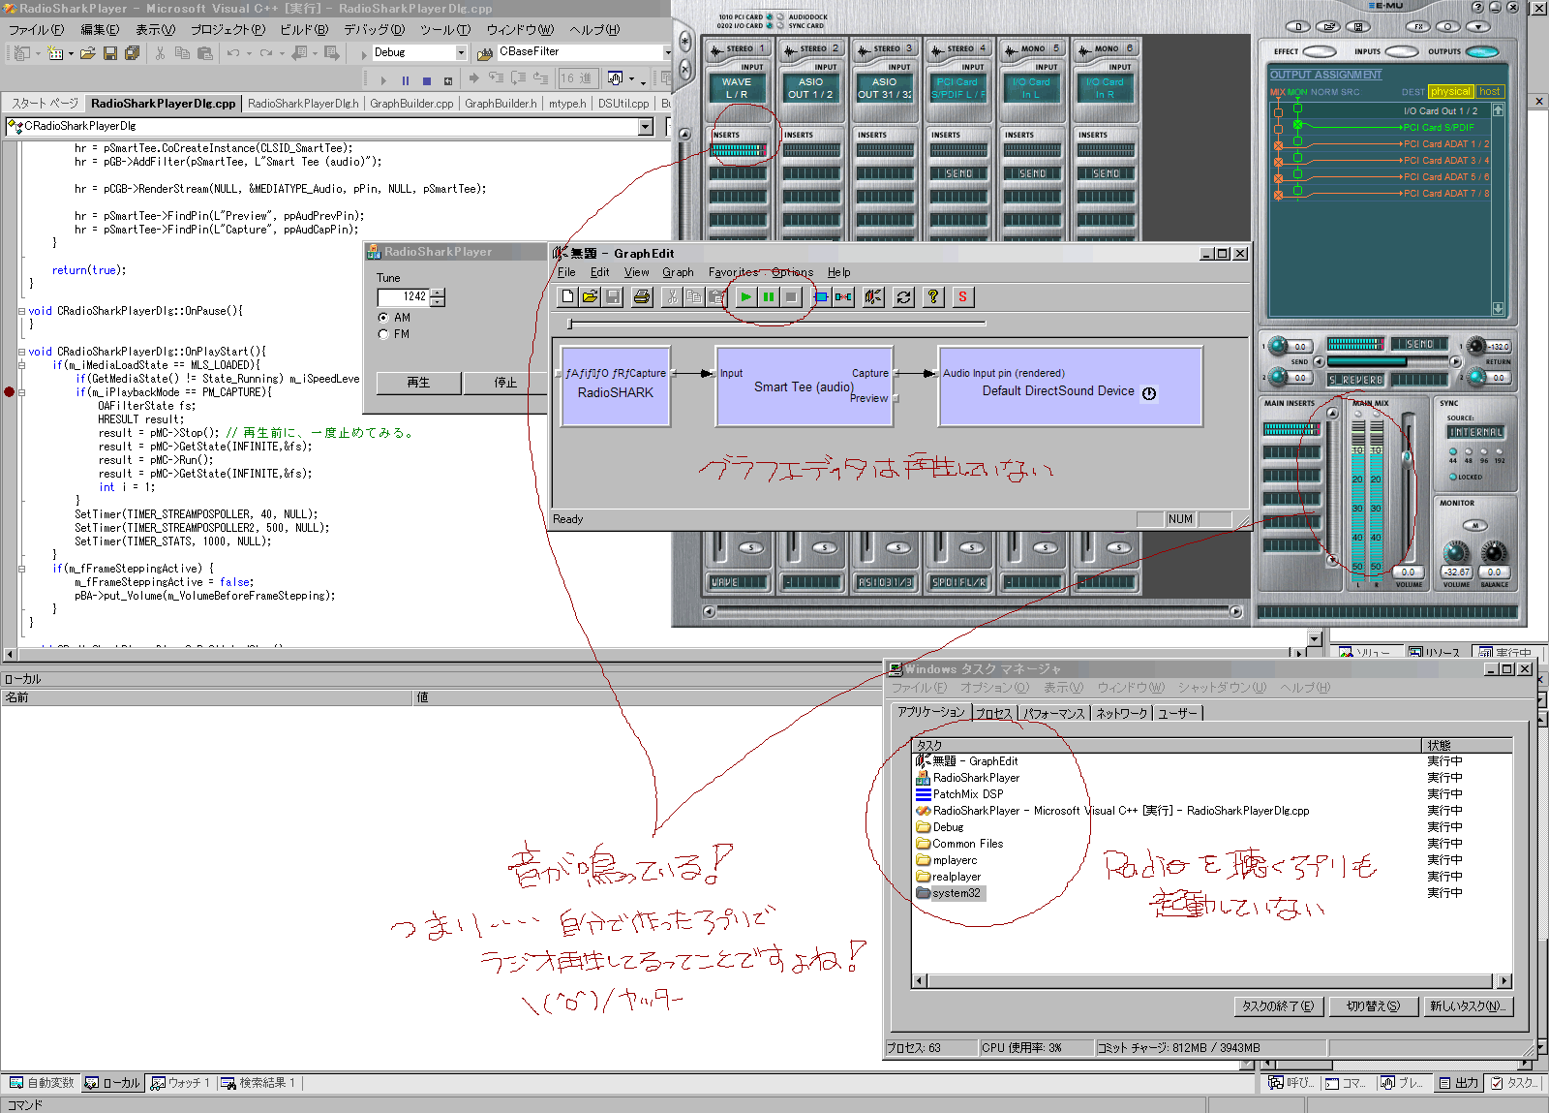Click 切り替え(S) button in Task Manager
1549x1113 pixels.
1373,1006
